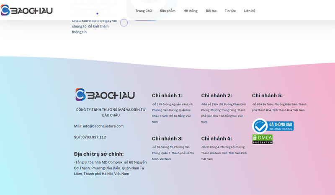Select the Chi nhánh 5: heading

[267, 96]
